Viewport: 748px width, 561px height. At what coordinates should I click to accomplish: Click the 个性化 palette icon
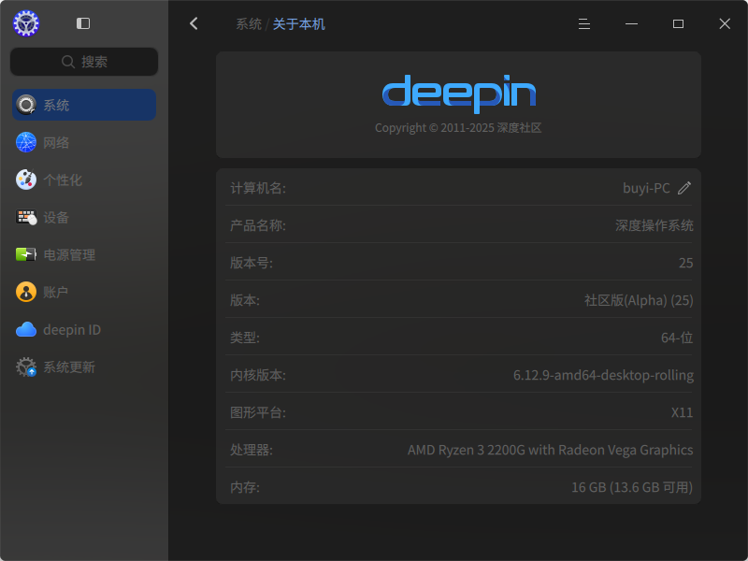26,180
